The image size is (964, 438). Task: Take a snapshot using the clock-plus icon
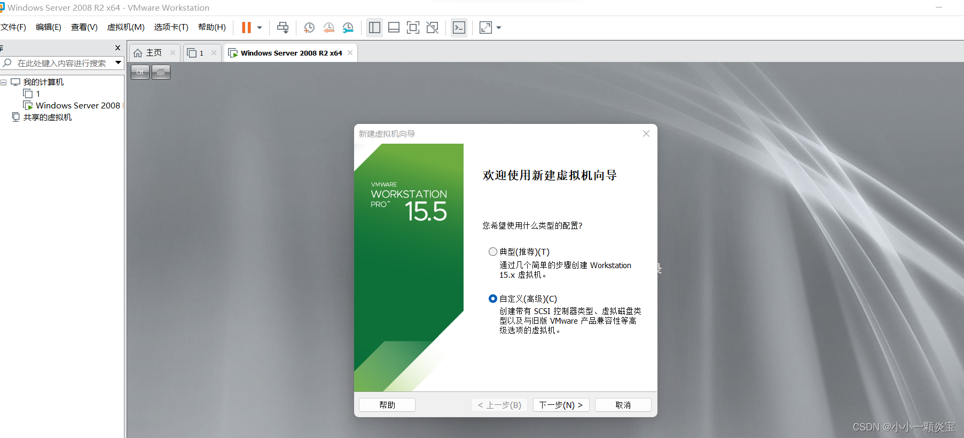click(309, 28)
